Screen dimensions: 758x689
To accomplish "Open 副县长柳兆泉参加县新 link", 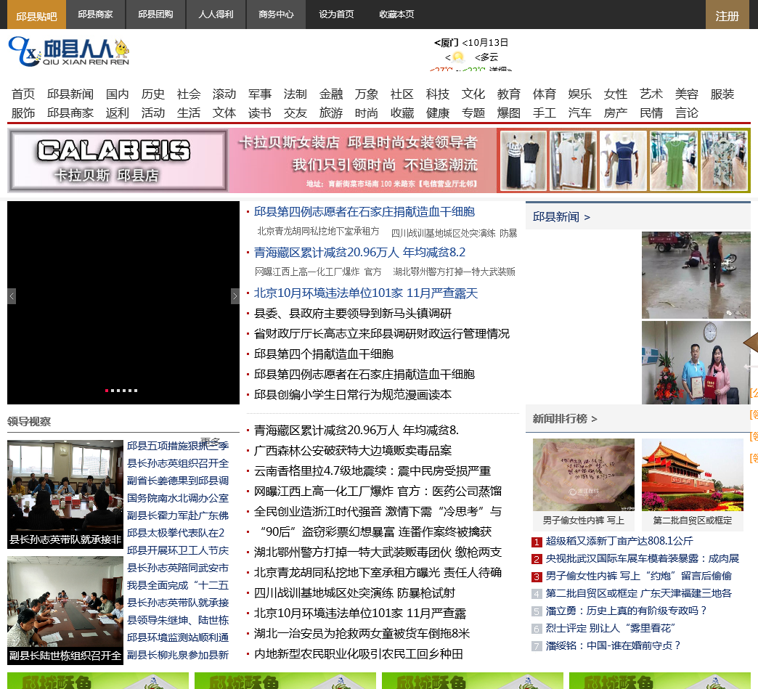I will click(178, 655).
